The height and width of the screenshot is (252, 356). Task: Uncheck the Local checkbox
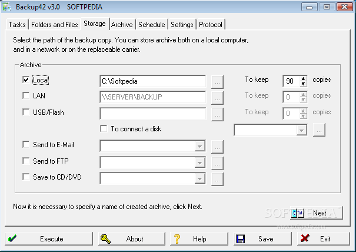coord(26,79)
